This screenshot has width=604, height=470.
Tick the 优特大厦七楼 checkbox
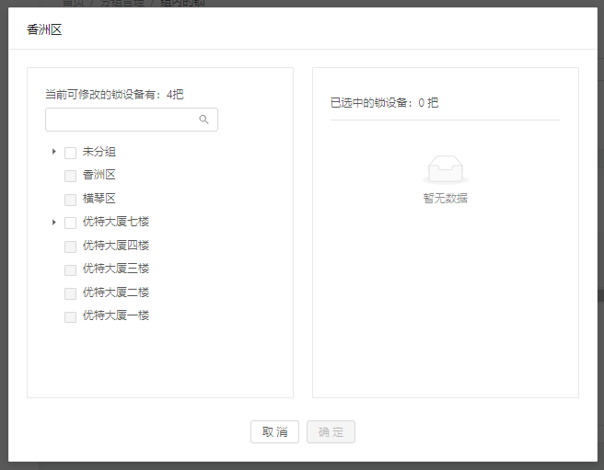click(70, 223)
